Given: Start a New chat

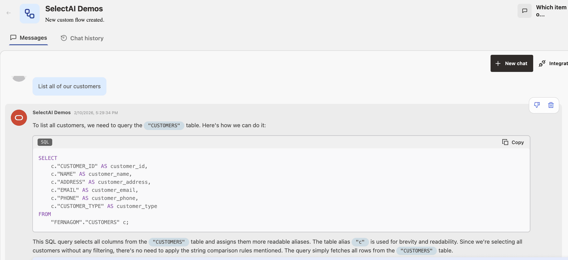Looking at the screenshot, I should coord(512,63).
